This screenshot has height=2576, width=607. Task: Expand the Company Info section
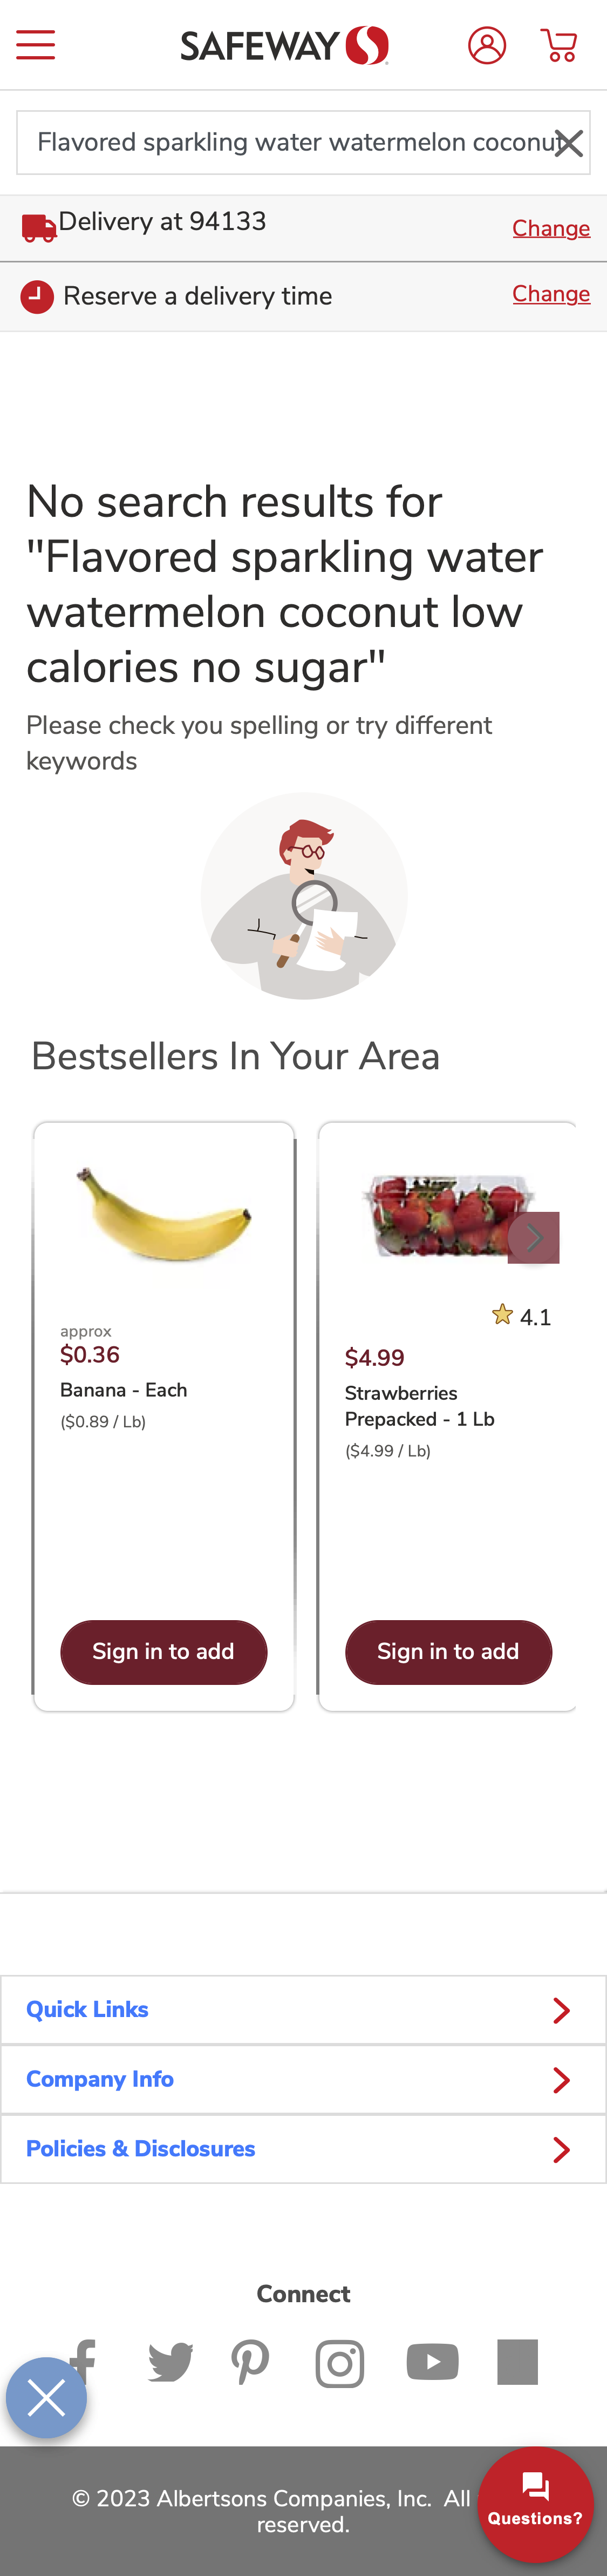click(x=303, y=2079)
